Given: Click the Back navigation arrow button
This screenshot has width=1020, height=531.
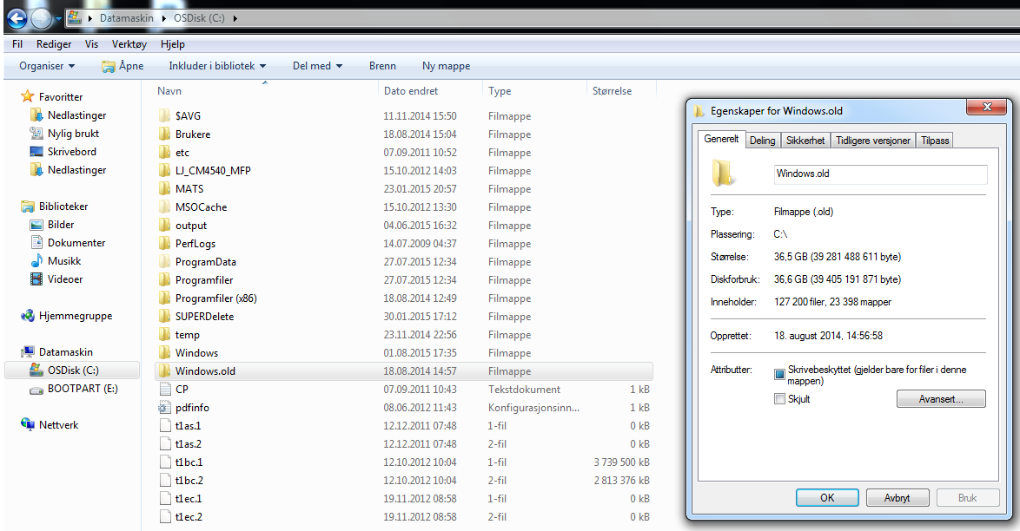Looking at the screenshot, I should click(17, 18).
